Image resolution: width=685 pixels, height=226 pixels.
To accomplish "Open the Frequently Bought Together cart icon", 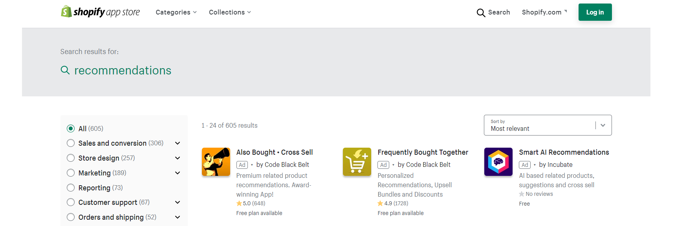I will 357,162.
